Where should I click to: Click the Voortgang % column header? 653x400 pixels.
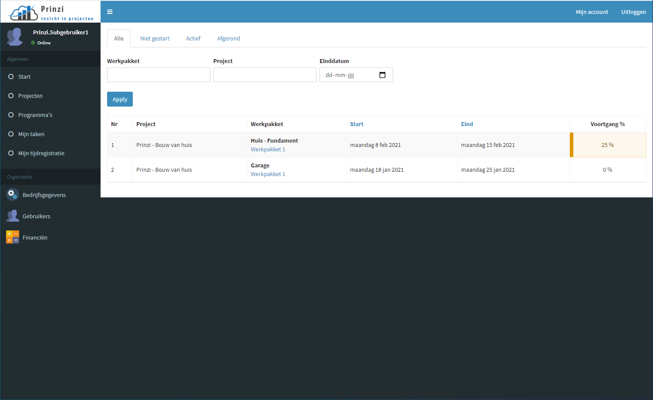point(608,124)
